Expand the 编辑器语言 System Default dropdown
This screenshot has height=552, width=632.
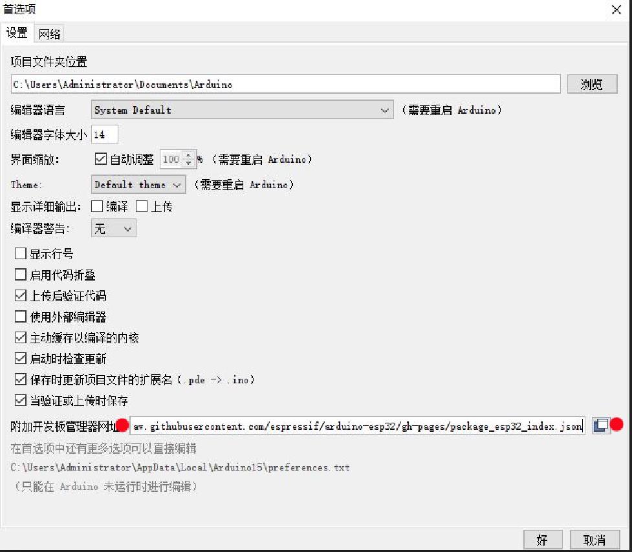(x=242, y=109)
